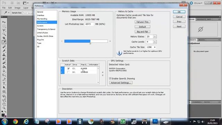
Task: Click the foreground color swatch
Action: (x=3, y=115)
